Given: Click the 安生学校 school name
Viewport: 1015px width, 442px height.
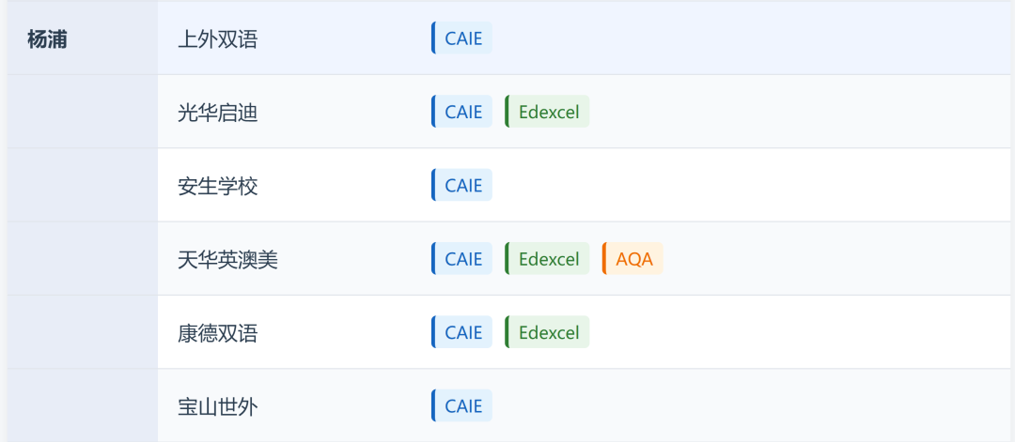Looking at the screenshot, I should point(217,186).
